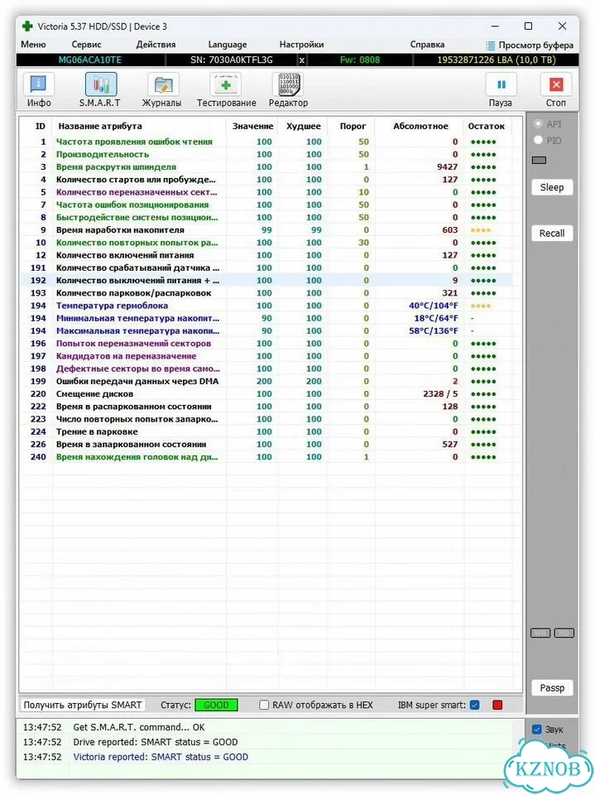
Task: Open the Действия menu
Action: pyautogui.click(x=156, y=45)
